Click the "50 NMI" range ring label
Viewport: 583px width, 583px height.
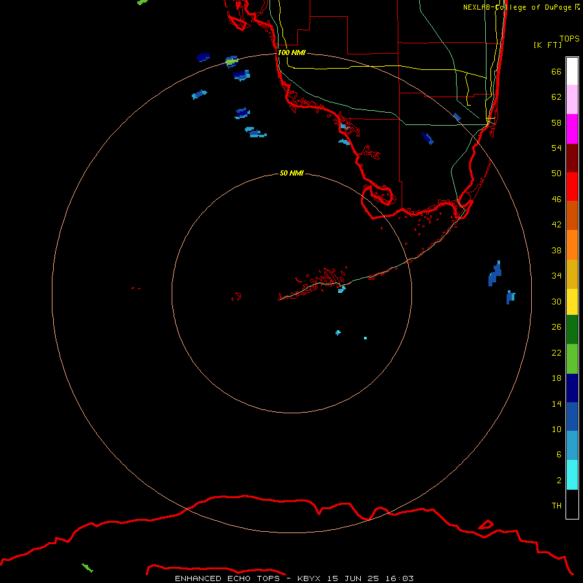[x=291, y=173]
